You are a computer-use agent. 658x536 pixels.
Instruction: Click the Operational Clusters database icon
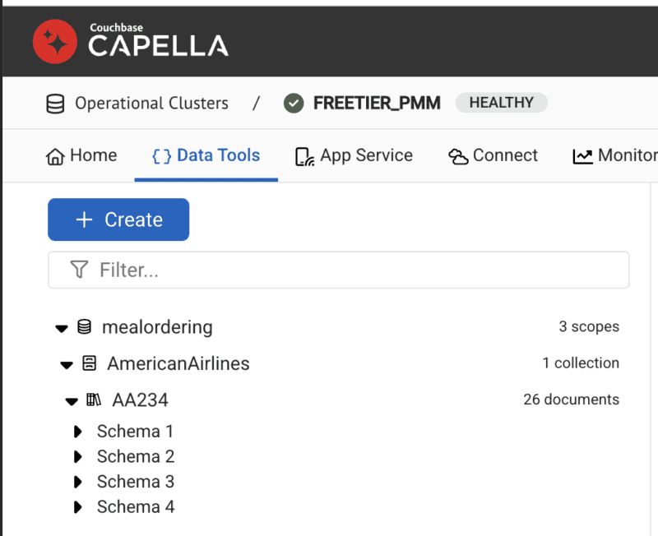pyautogui.click(x=55, y=104)
